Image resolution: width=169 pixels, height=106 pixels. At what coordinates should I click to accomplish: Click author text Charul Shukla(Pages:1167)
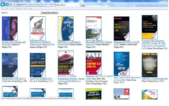click(x=153, y=81)
